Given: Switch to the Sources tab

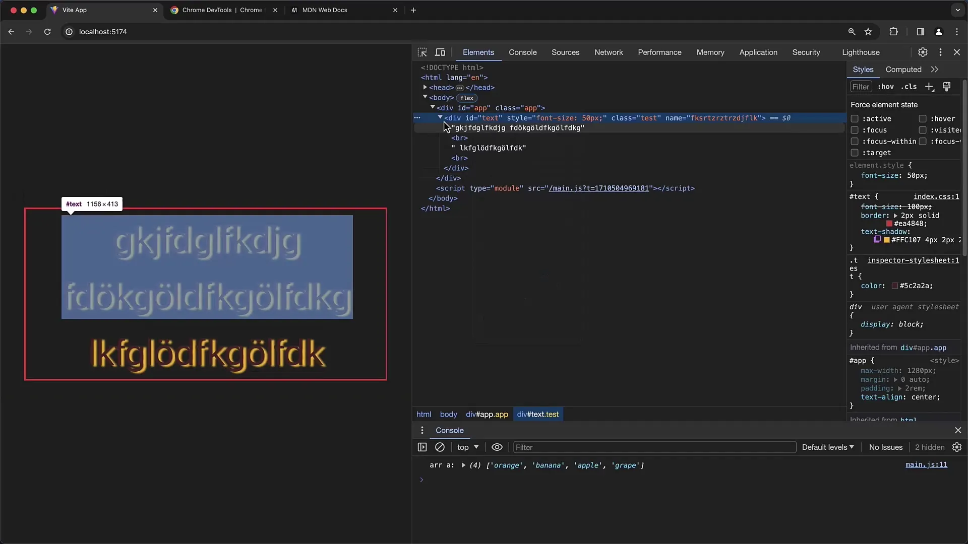Looking at the screenshot, I should 565,52.
